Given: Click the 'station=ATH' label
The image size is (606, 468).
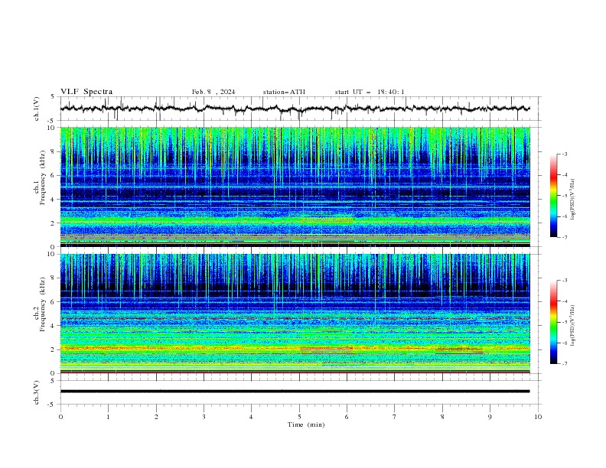Looking at the screenshot, I should click(284, 92).
